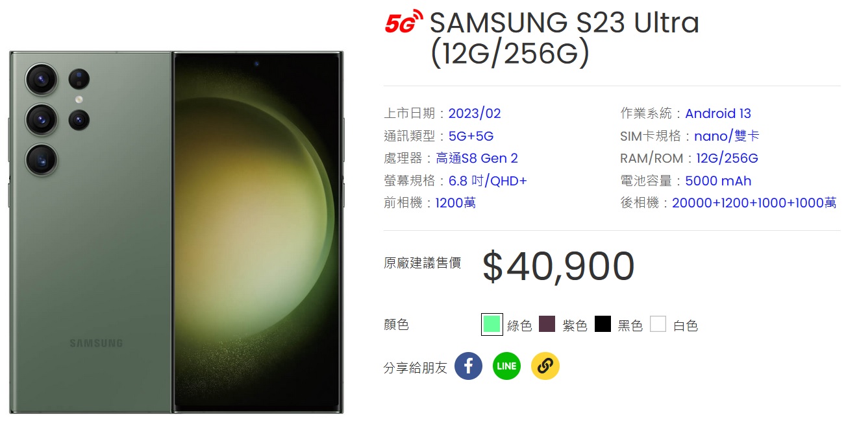Select the 12G/256G RAM/ROM link
Screen dimensions: 846x435
pos(727,158)
